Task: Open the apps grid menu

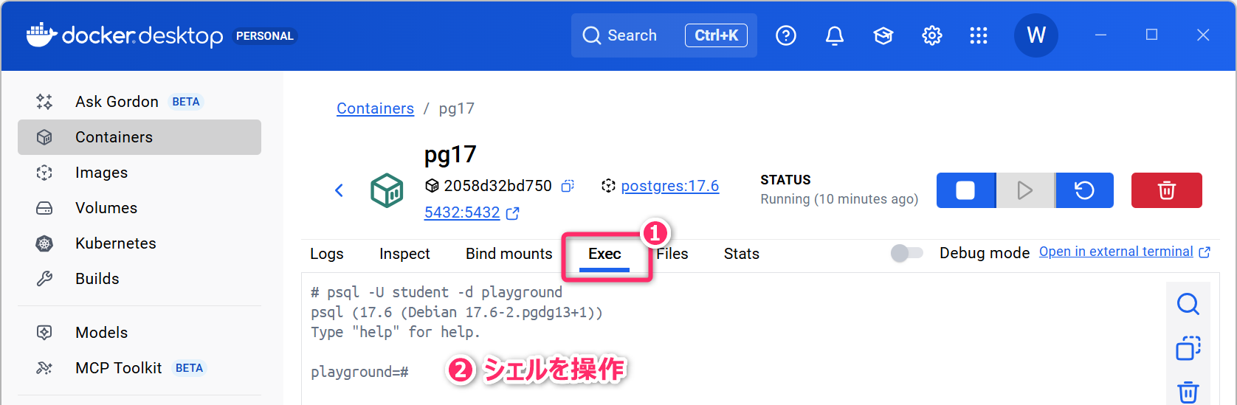Action: 978,35
